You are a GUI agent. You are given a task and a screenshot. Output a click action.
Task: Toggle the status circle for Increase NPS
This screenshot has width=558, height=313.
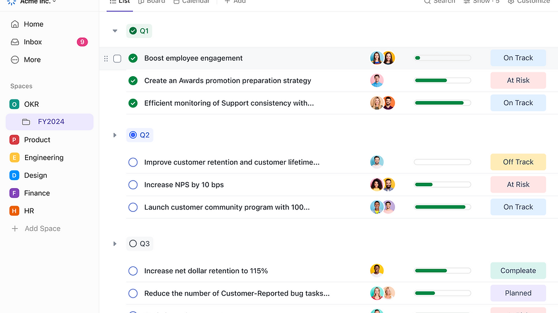133,185
